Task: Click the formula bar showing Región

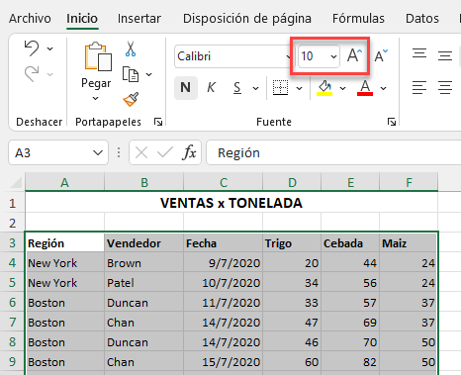Action: (x=333, y=152)
